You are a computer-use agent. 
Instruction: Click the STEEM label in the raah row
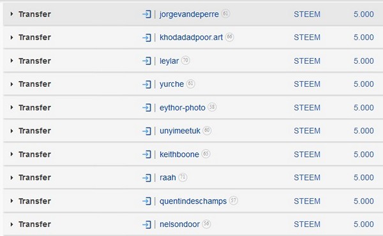click(x=307, y=177)
